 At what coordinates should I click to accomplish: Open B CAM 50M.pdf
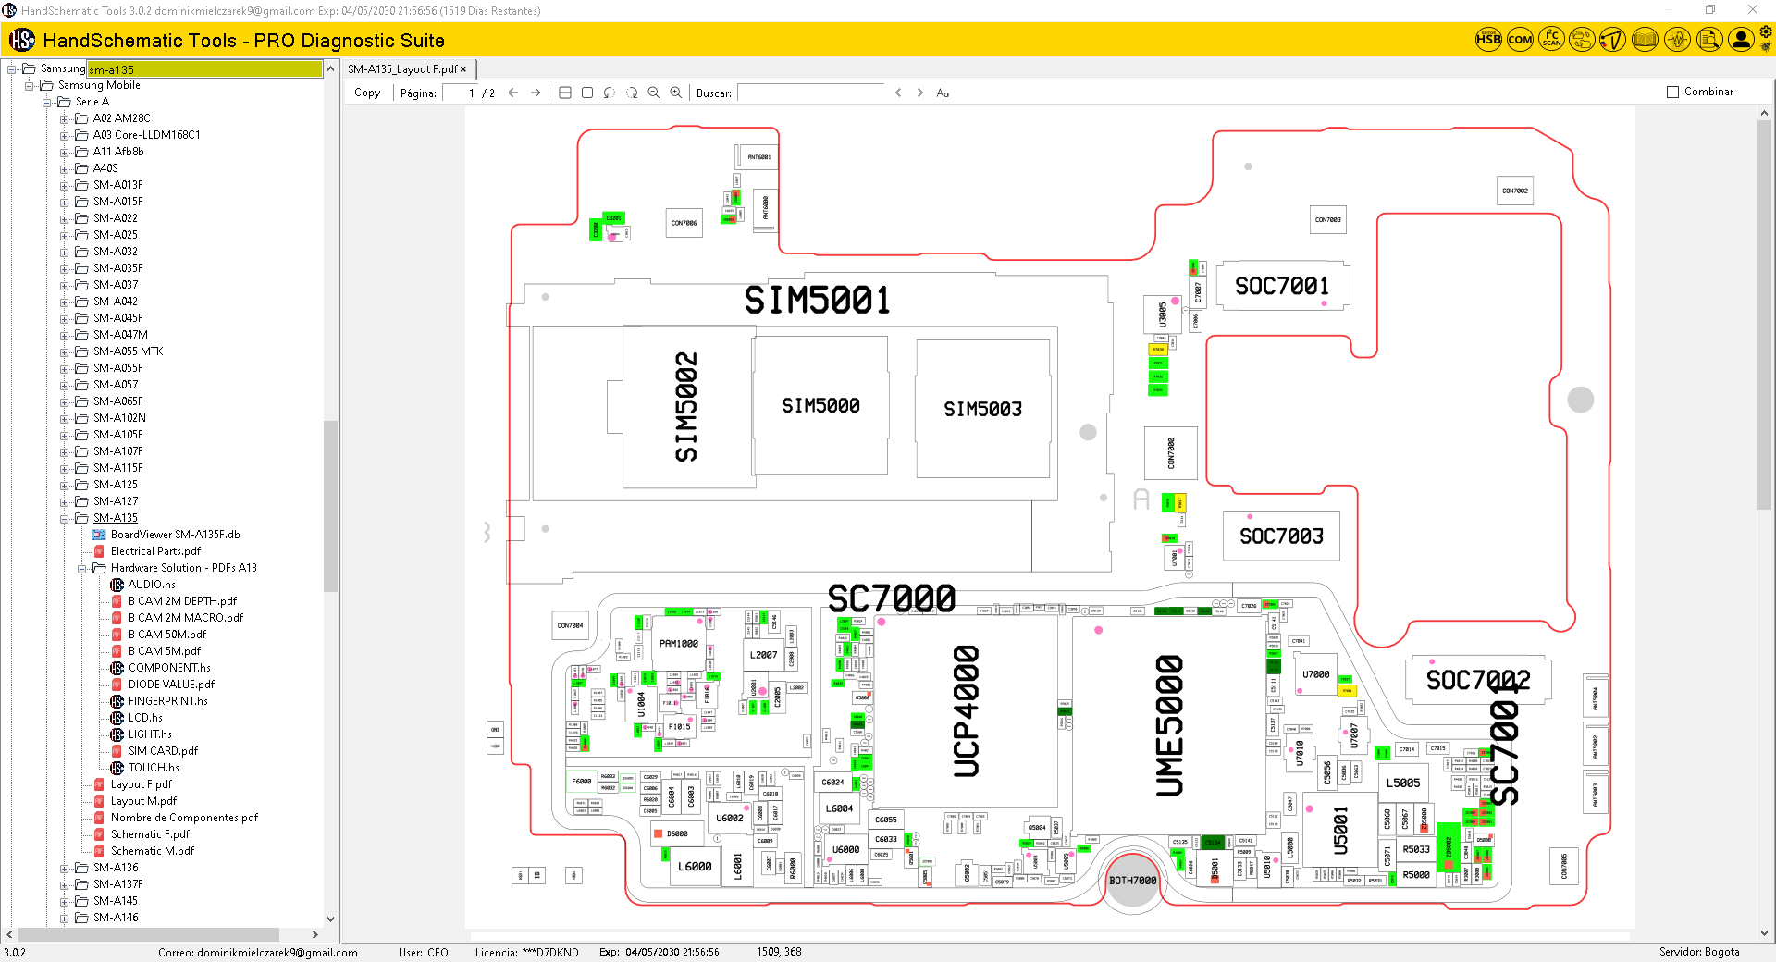click(x=166, y=635)
